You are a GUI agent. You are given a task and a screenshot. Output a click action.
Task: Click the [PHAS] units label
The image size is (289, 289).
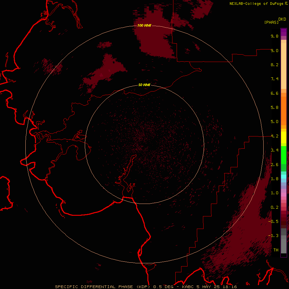pyautogui.click(x=271, y=22)
